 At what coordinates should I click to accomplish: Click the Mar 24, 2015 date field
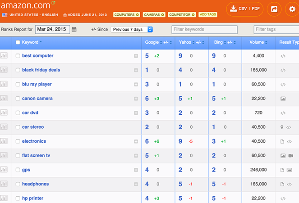click(53, 30)
